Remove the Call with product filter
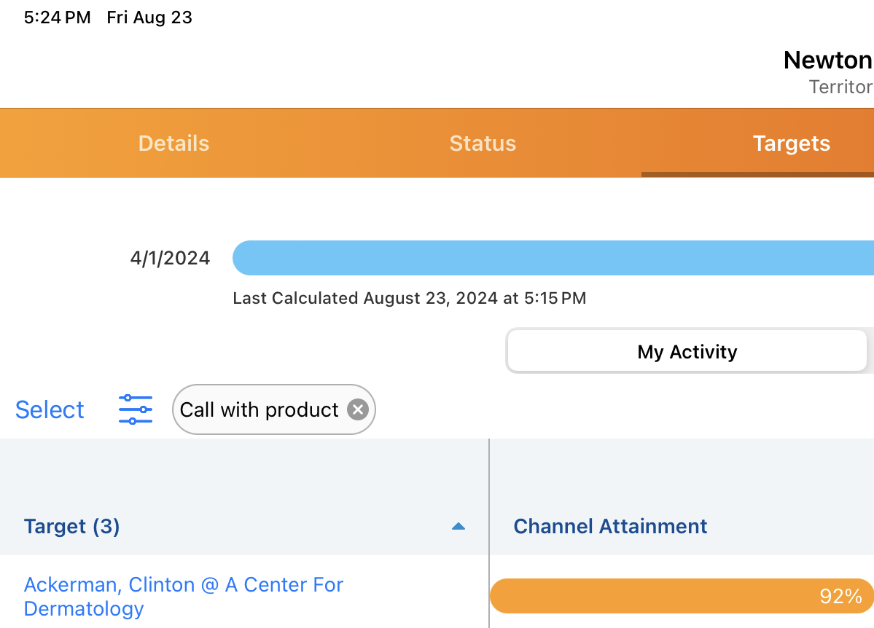The image size is (874, 628). click(357, 409)
